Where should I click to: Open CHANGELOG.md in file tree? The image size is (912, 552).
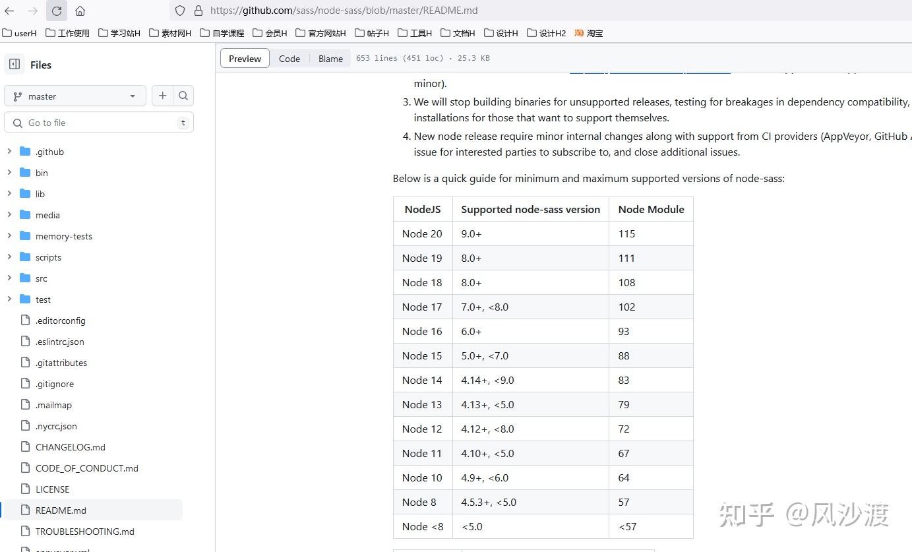pyautogui.click(x=70, y=447)
